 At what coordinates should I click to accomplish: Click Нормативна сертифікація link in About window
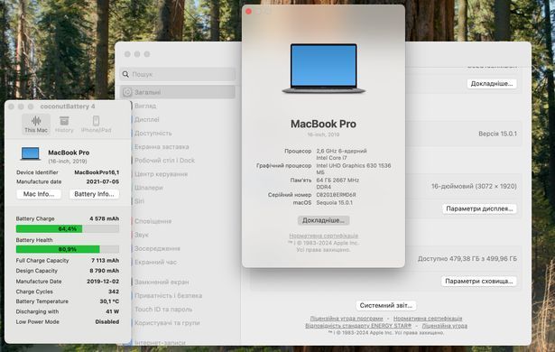(x=323, y=236)
